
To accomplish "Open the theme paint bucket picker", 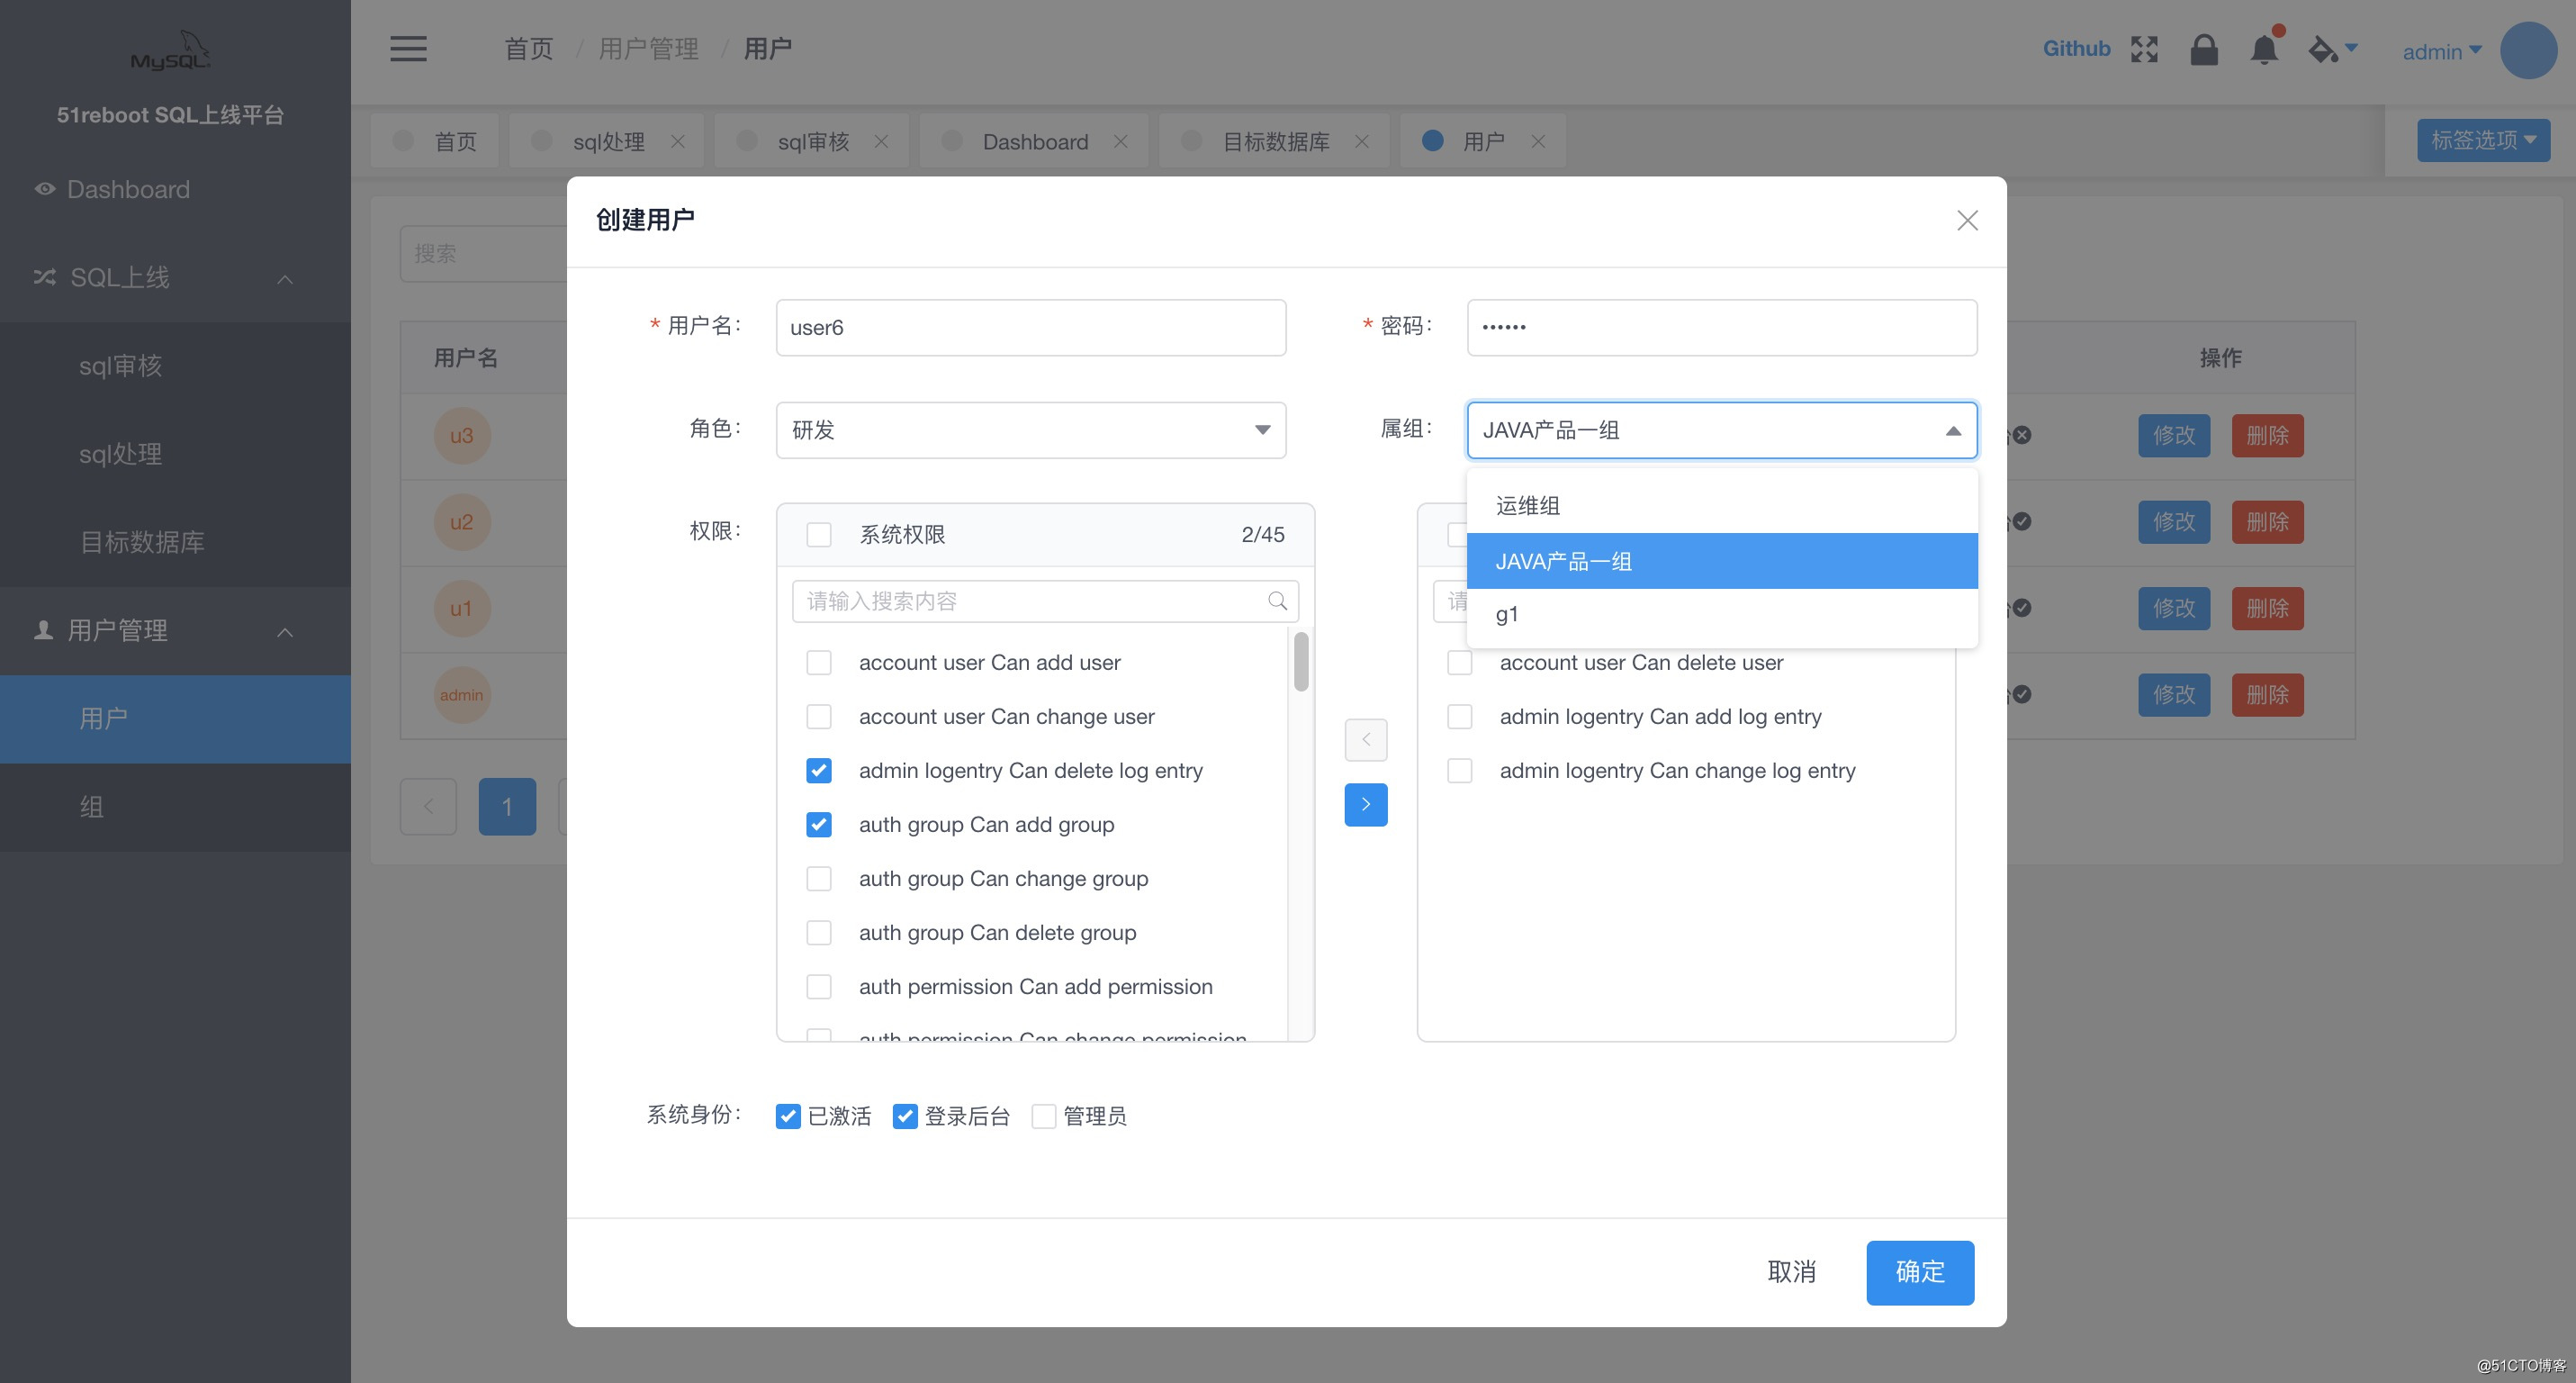I will (2332, 49).
